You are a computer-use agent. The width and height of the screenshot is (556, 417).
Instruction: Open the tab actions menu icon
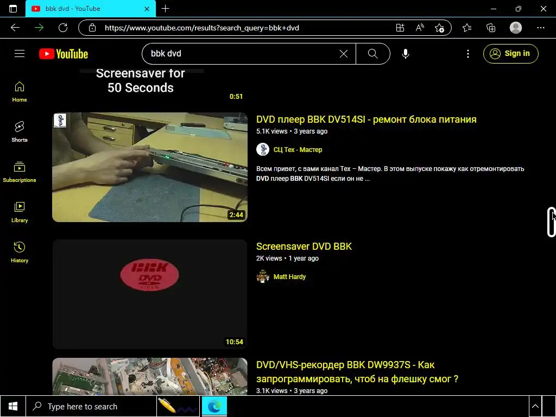(x=13, y=9)
